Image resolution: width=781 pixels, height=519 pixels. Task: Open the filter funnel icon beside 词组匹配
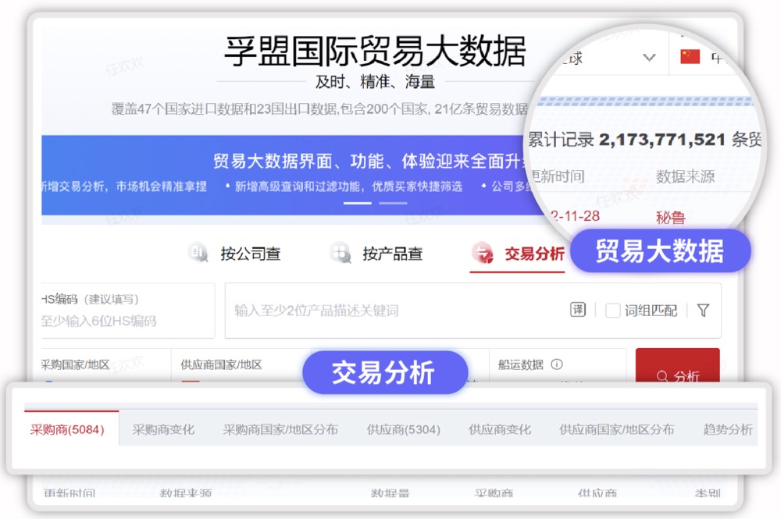(702, 309)
